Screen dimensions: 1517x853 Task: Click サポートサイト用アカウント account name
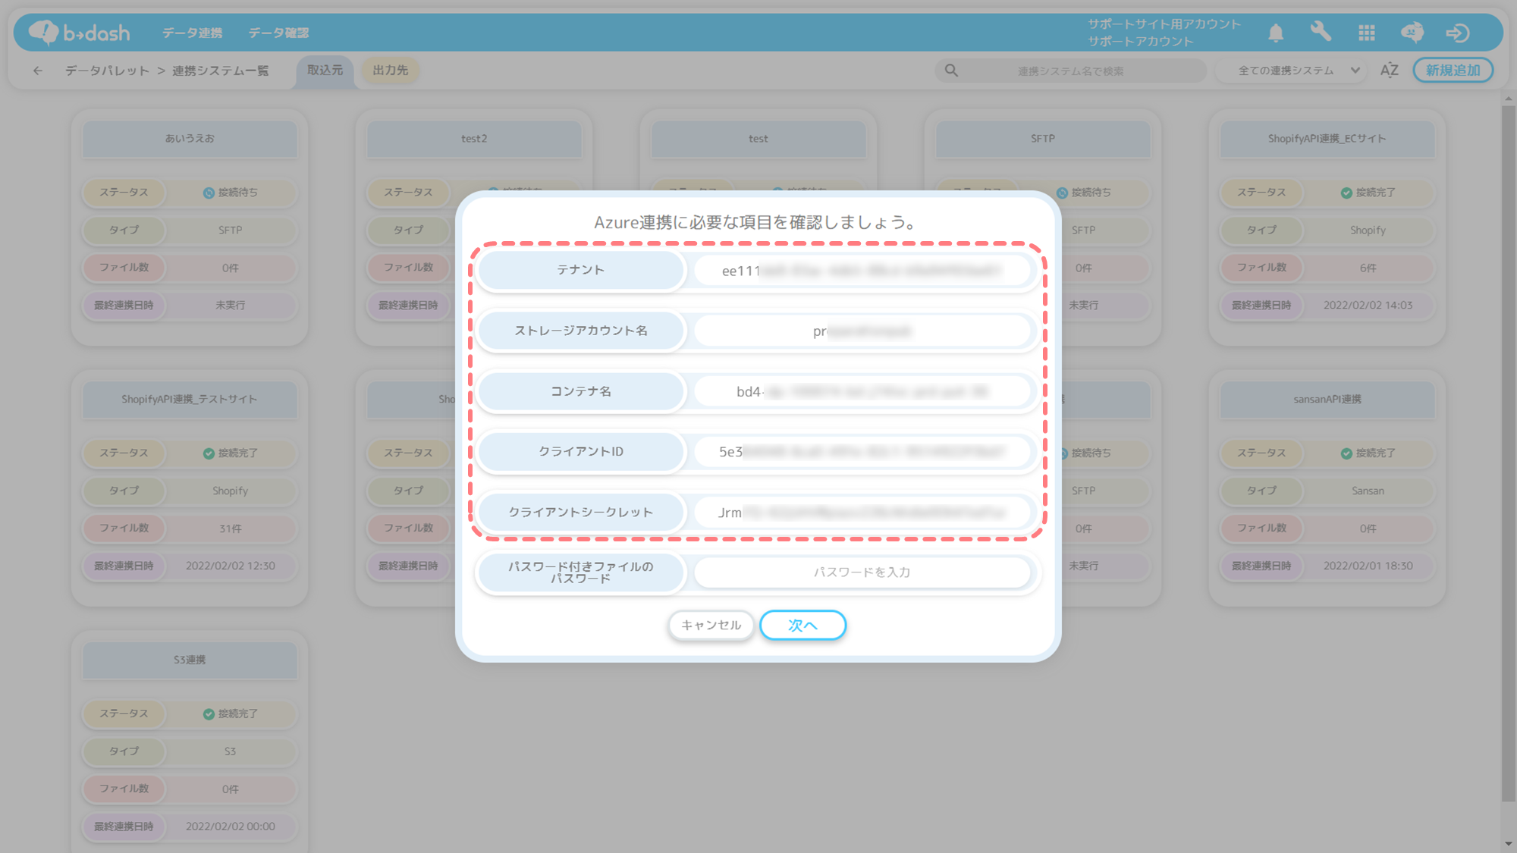click(x=1164, y=24)
